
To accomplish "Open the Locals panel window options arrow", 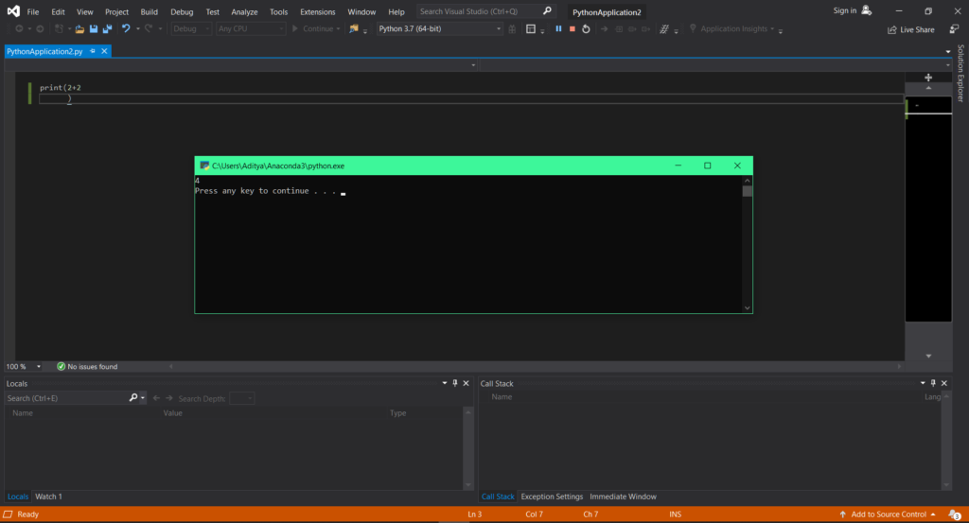I will point(445,383).
